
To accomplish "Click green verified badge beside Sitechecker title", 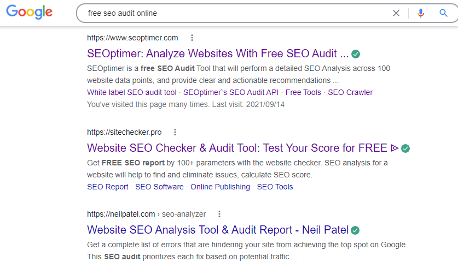I will 405,148.
